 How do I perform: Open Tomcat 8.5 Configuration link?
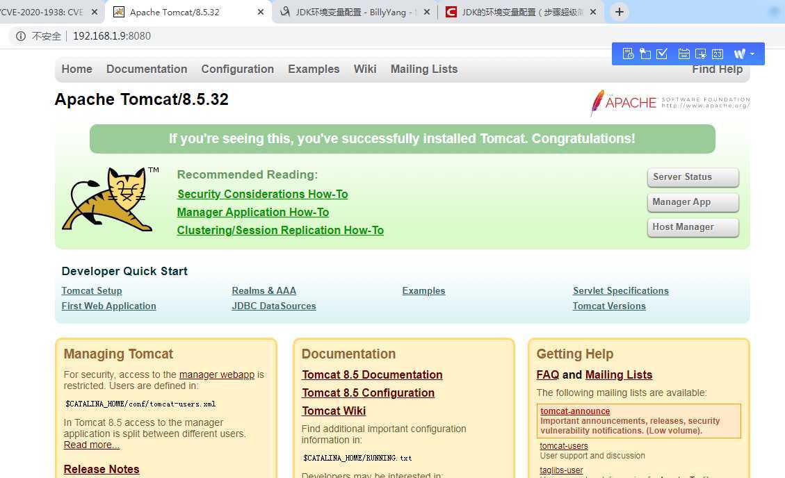(x=368, y=393)
